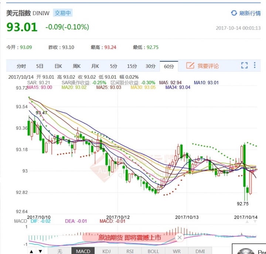The width and height of the screenshot is (266, 254).
Task: Enable the KDJ indicator
Action: 106,251
